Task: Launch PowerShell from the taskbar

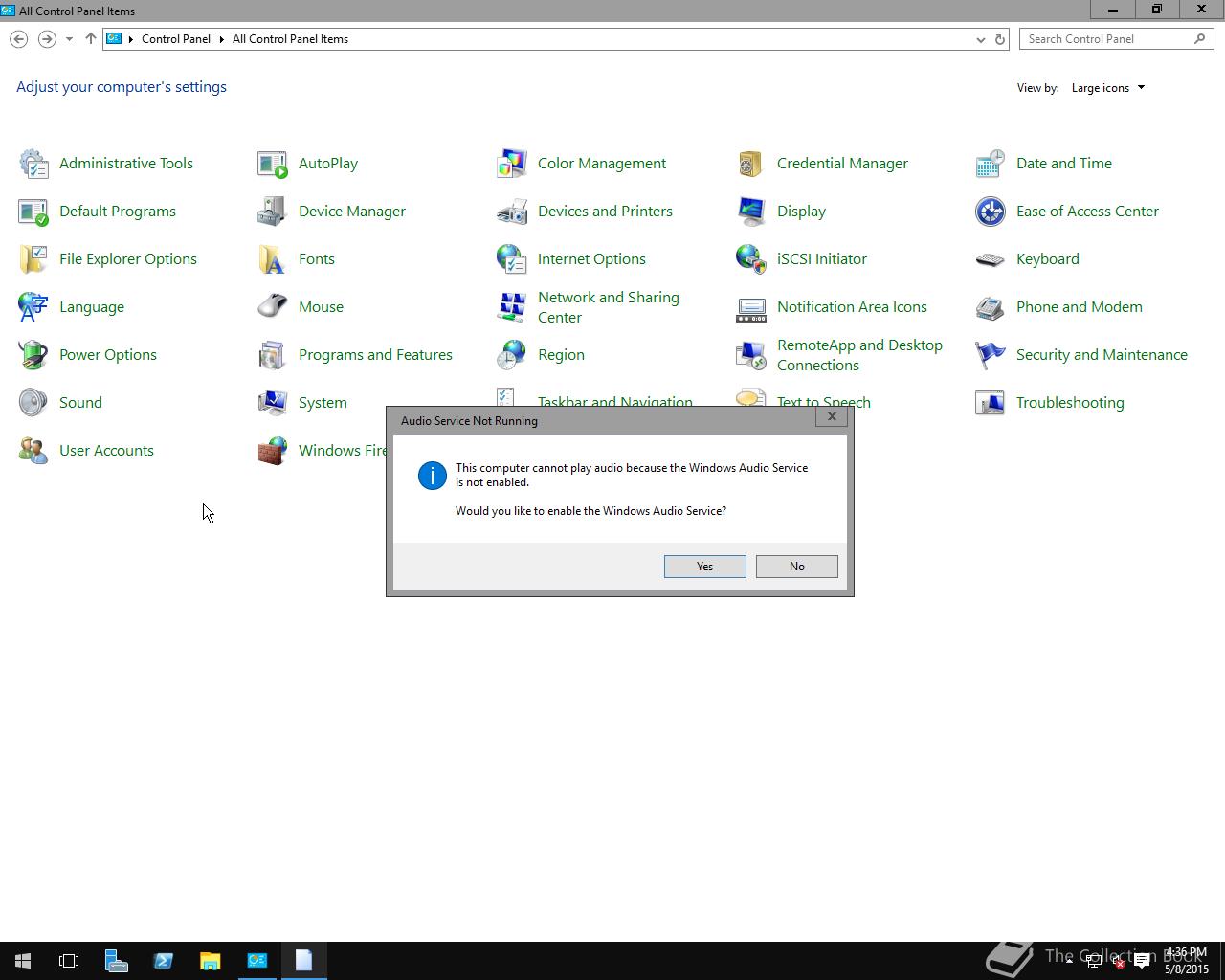Action: coord(163,961)
